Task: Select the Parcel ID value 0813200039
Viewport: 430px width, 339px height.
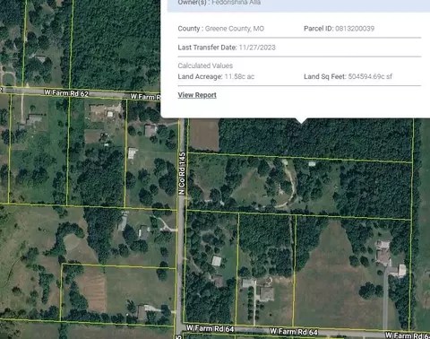Action: point(355,29)
